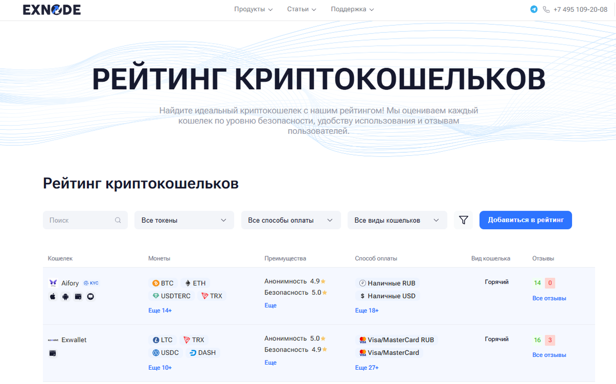Open the Telegram icon in the header
Image resolution: width=616 pixels, height=384 pixels.
(x=534, y=9)
